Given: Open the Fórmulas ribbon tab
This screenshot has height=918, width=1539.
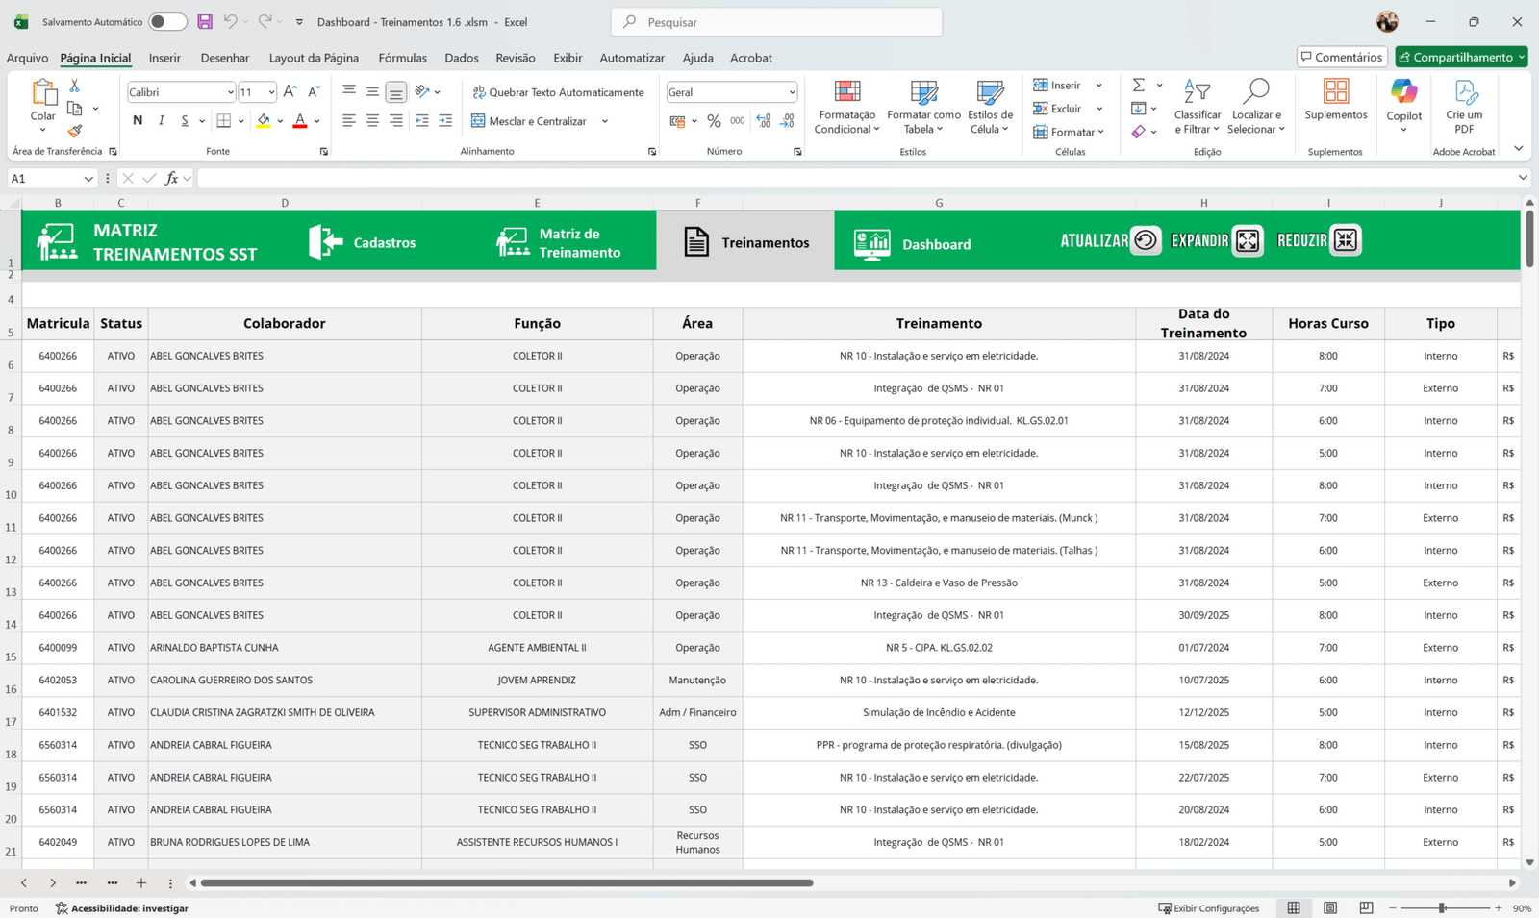Looking at the screenshot, I should coord(402,58).
